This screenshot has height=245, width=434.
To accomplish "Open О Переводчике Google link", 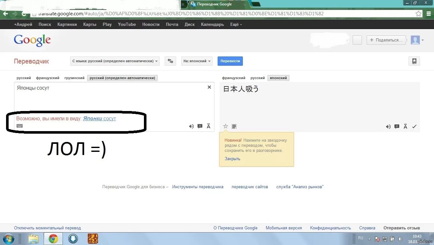I will coord(236,228).
